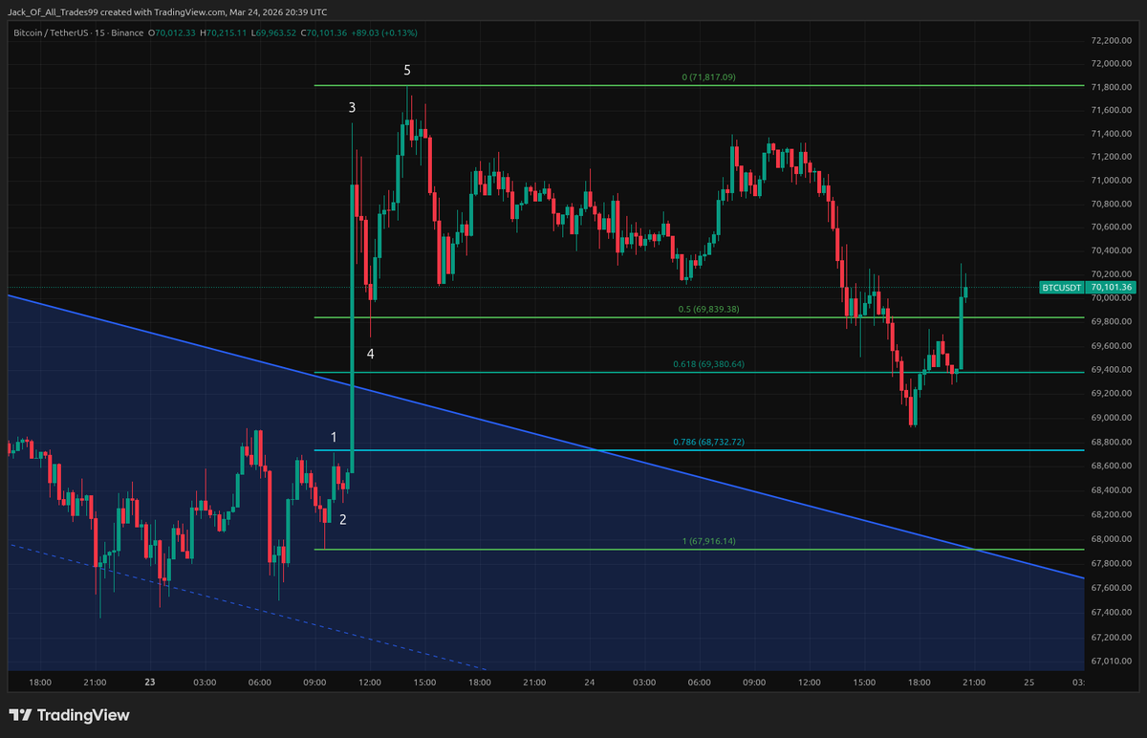
Task: Click the 67,800.00 price axis label
Action: [x=1110, y=563]
